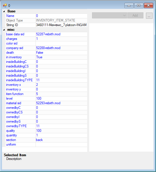Select the String ID value
Image resolution: width=156 pixels, height=172 pixels.
pyautogui.click(x=61, y=25)
